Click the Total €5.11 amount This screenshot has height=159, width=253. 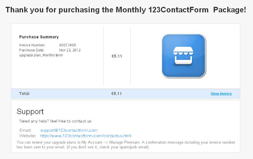pos(116,94)
